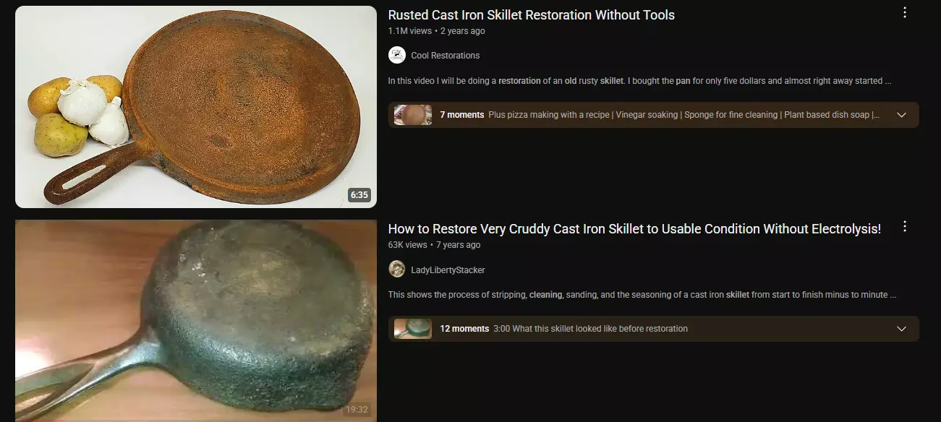Open the cruddy skillet video thumbnail
Screen dimensions: 941x422
point(196,321)
